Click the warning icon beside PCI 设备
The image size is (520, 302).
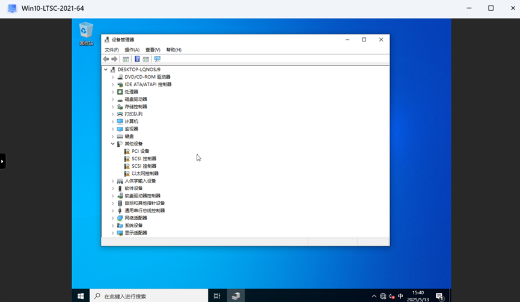click(127, 151)
